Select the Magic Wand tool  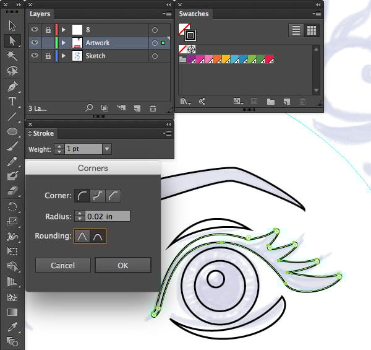point(12,56)
